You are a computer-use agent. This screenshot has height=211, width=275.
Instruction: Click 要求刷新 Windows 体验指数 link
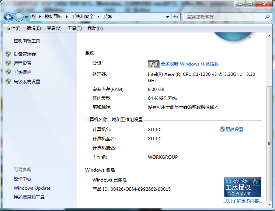tap(189, 64)
